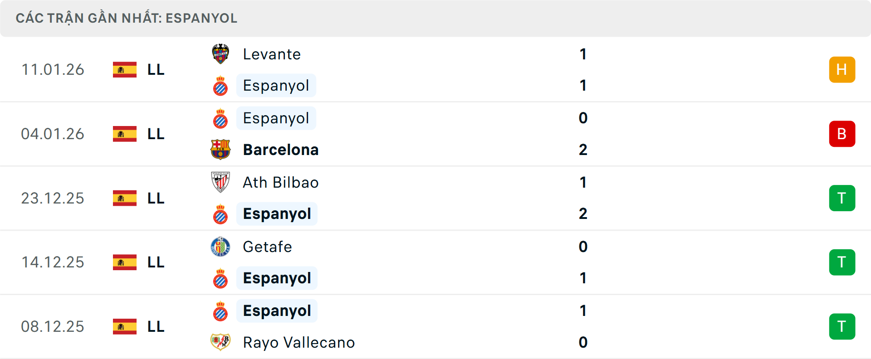The height and width of the screenshot is (359, 871).
Task: Expand the LL entry beside the 14.12.25 date
Action: 155,262
